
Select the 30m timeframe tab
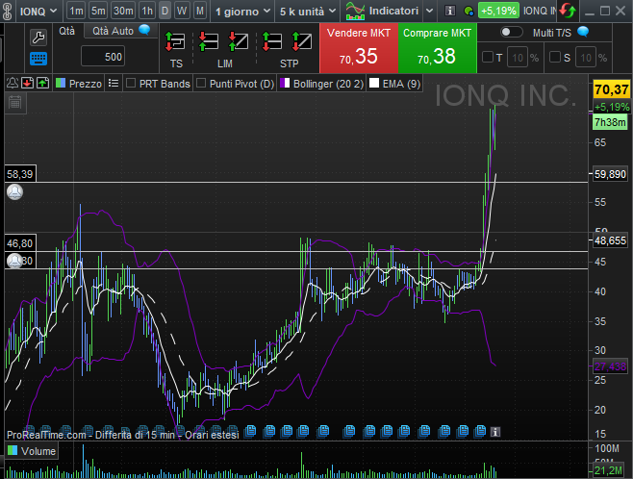point(123,11)
